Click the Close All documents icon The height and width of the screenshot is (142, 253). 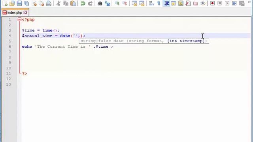tap(42, 4)
